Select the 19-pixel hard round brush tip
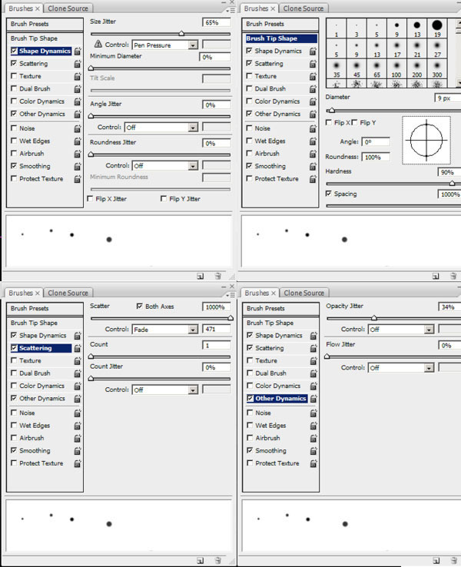This screenshot has height=567, width=461. pos(436,28)
